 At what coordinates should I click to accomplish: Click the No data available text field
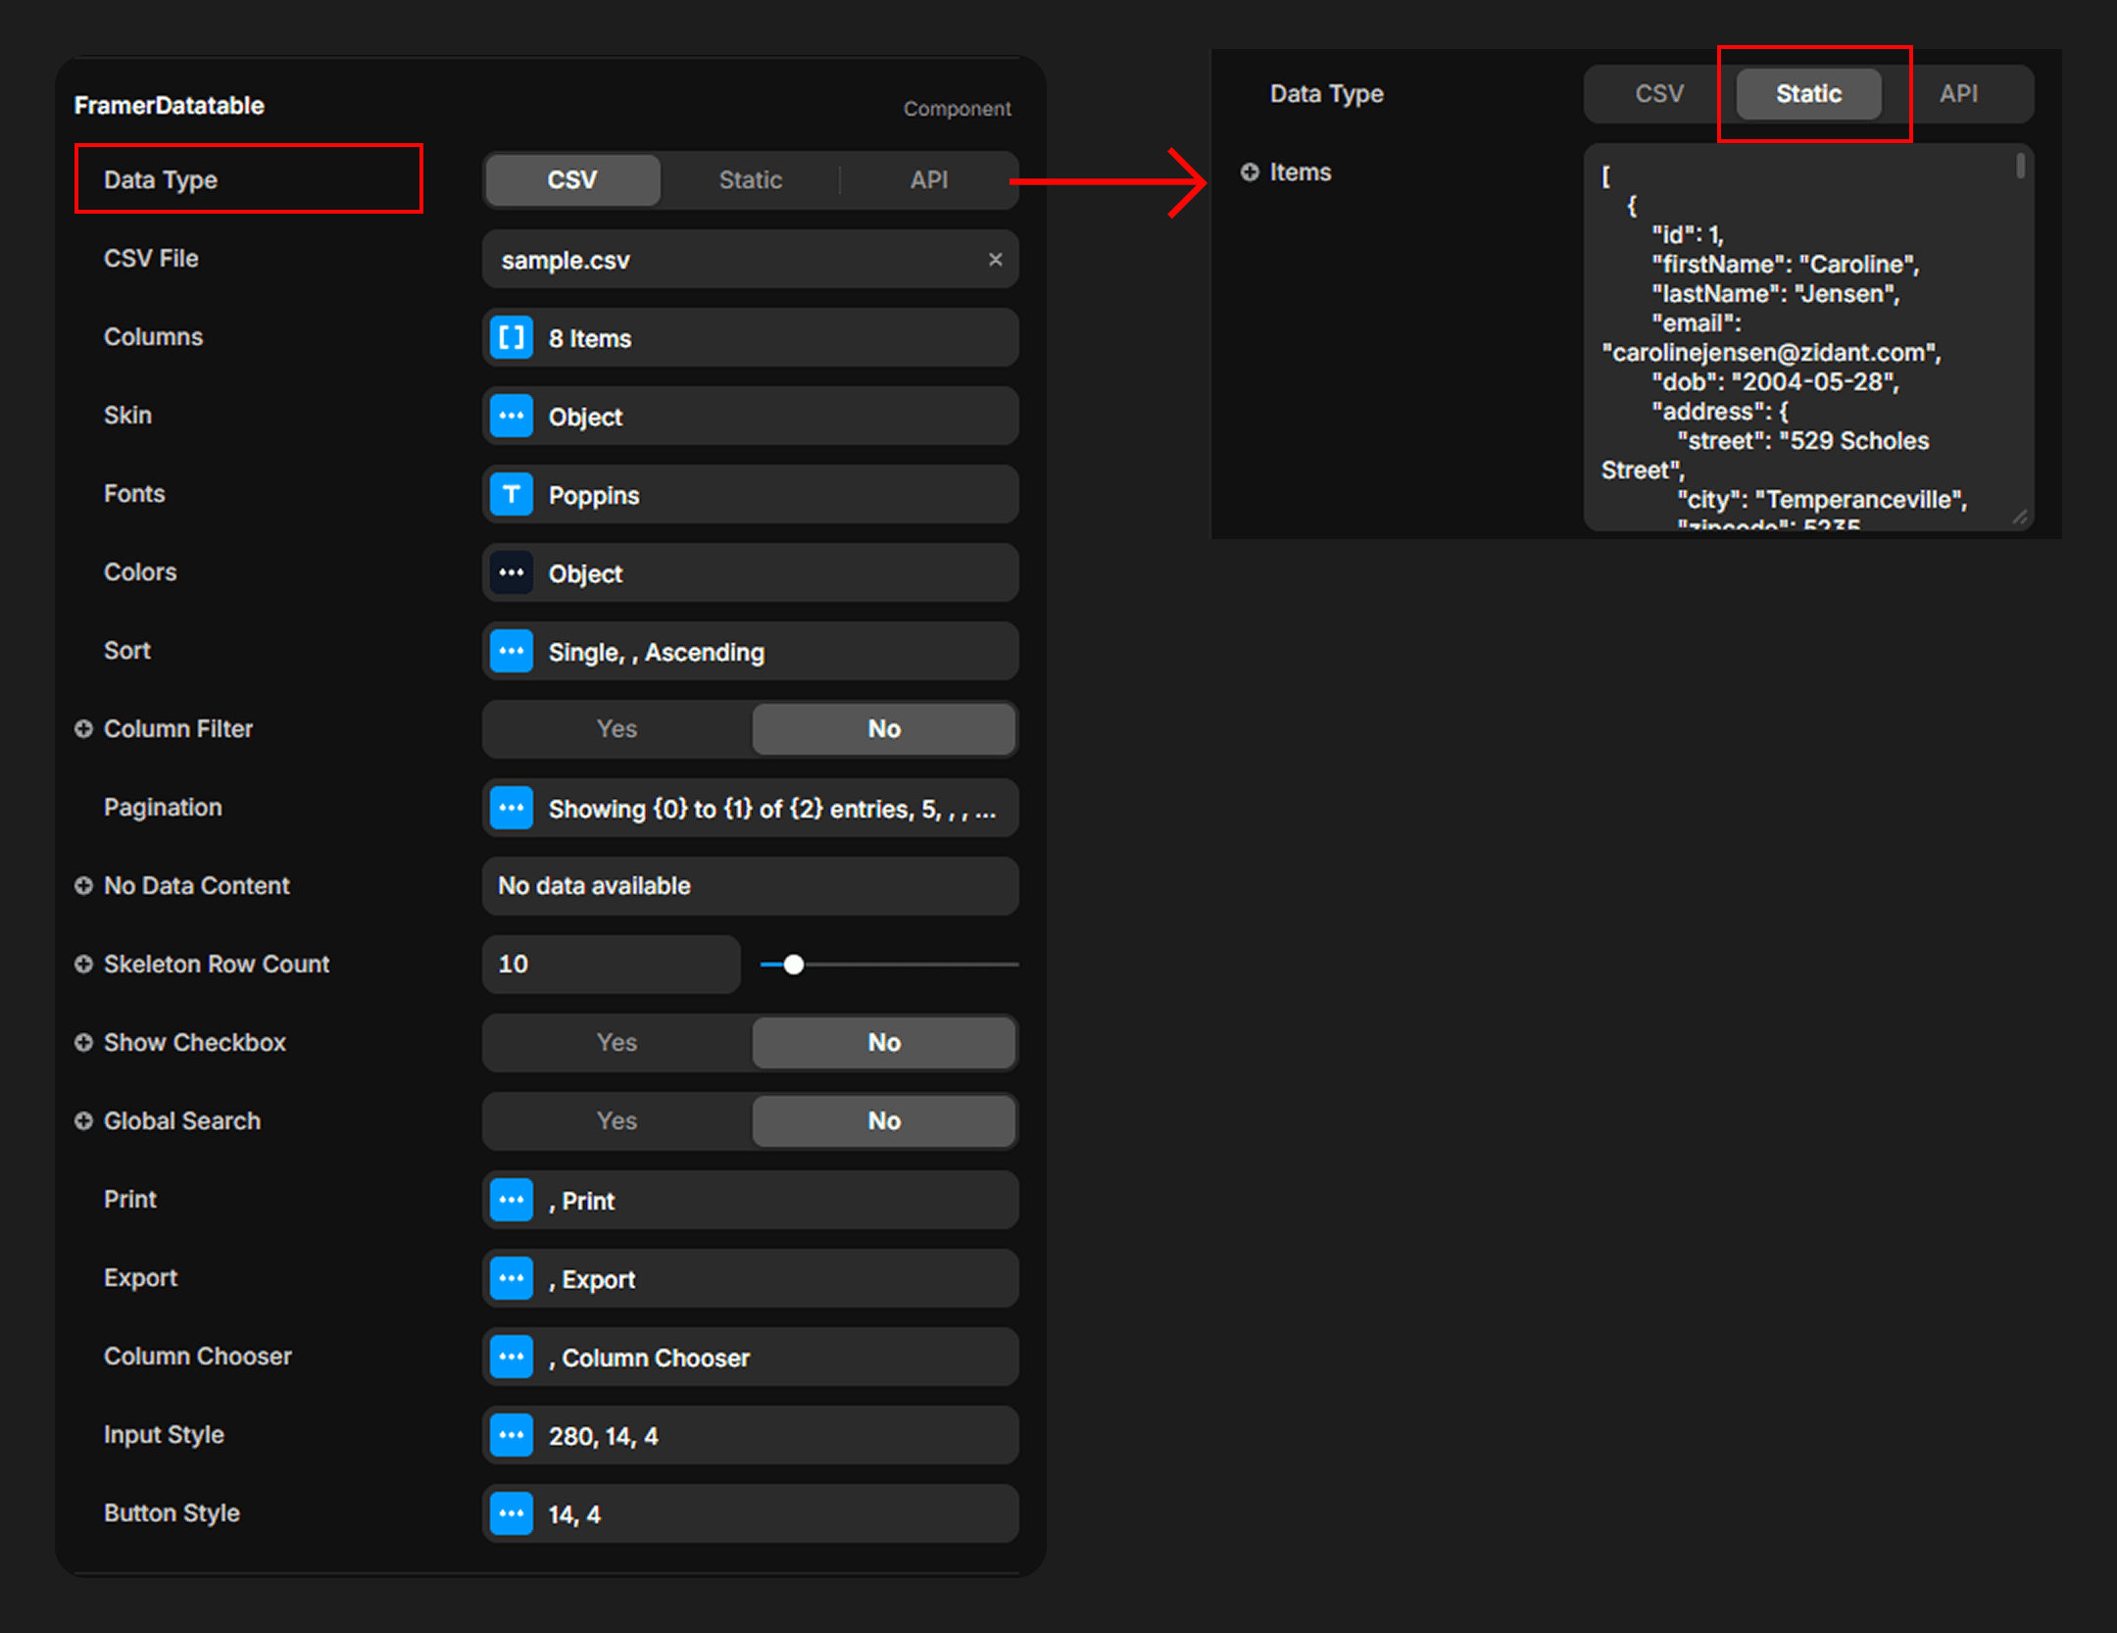[x=750, y=886]
